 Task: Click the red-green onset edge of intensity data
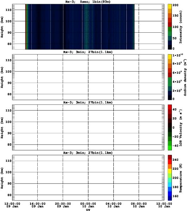pos(26,27)
